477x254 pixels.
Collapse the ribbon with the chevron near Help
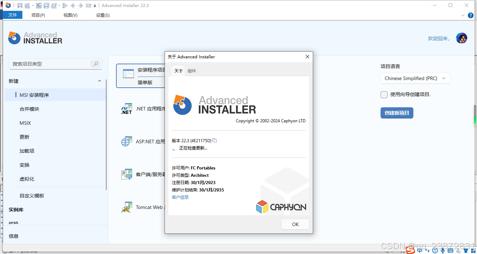[463, 15]
